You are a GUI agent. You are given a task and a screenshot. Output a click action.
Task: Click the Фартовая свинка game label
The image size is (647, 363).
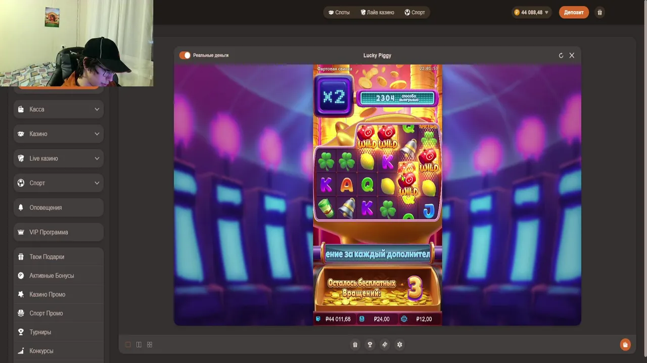334,69
